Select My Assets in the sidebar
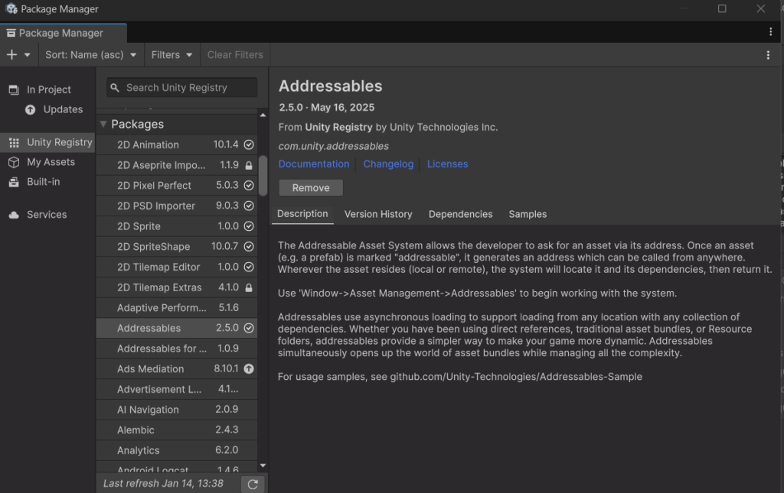This screenshot has width=784, height=493. point(51,162)
